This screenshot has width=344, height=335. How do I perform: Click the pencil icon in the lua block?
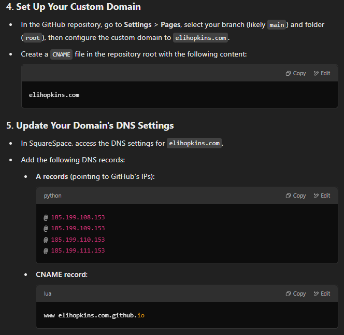316,294
